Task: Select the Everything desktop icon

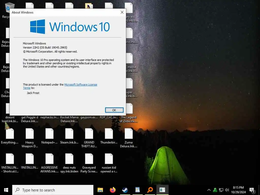Action: pos(10,136)
